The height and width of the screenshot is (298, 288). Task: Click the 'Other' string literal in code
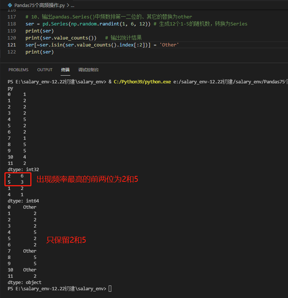coord(169,45)
